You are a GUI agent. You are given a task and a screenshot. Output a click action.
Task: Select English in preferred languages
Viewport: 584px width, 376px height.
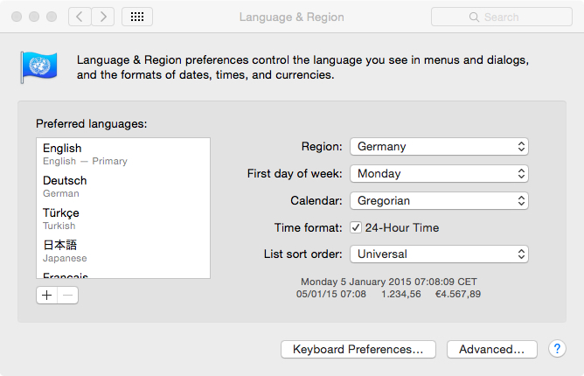tap(122, 154)
